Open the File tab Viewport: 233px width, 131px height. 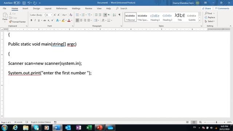pos(4,8)
